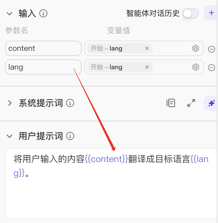Click the info icon next to 系统提示词
218x223 pixels.
70,103
